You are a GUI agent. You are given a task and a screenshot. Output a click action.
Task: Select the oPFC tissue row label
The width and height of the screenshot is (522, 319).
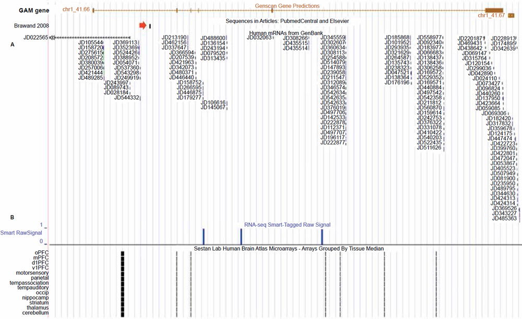pyautogui.click(x=42, y=252)
